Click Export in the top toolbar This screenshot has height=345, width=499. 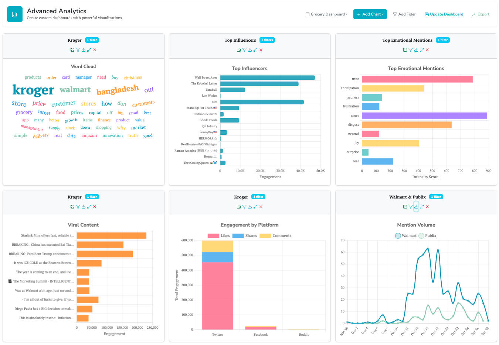coord(481,14)
